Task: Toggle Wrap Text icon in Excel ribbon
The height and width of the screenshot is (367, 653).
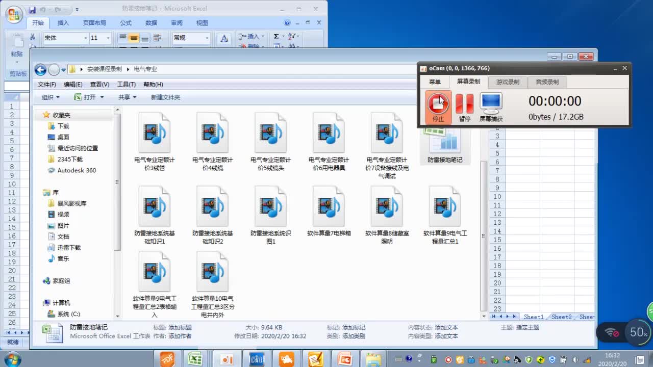Action: (x=157, y=38)
